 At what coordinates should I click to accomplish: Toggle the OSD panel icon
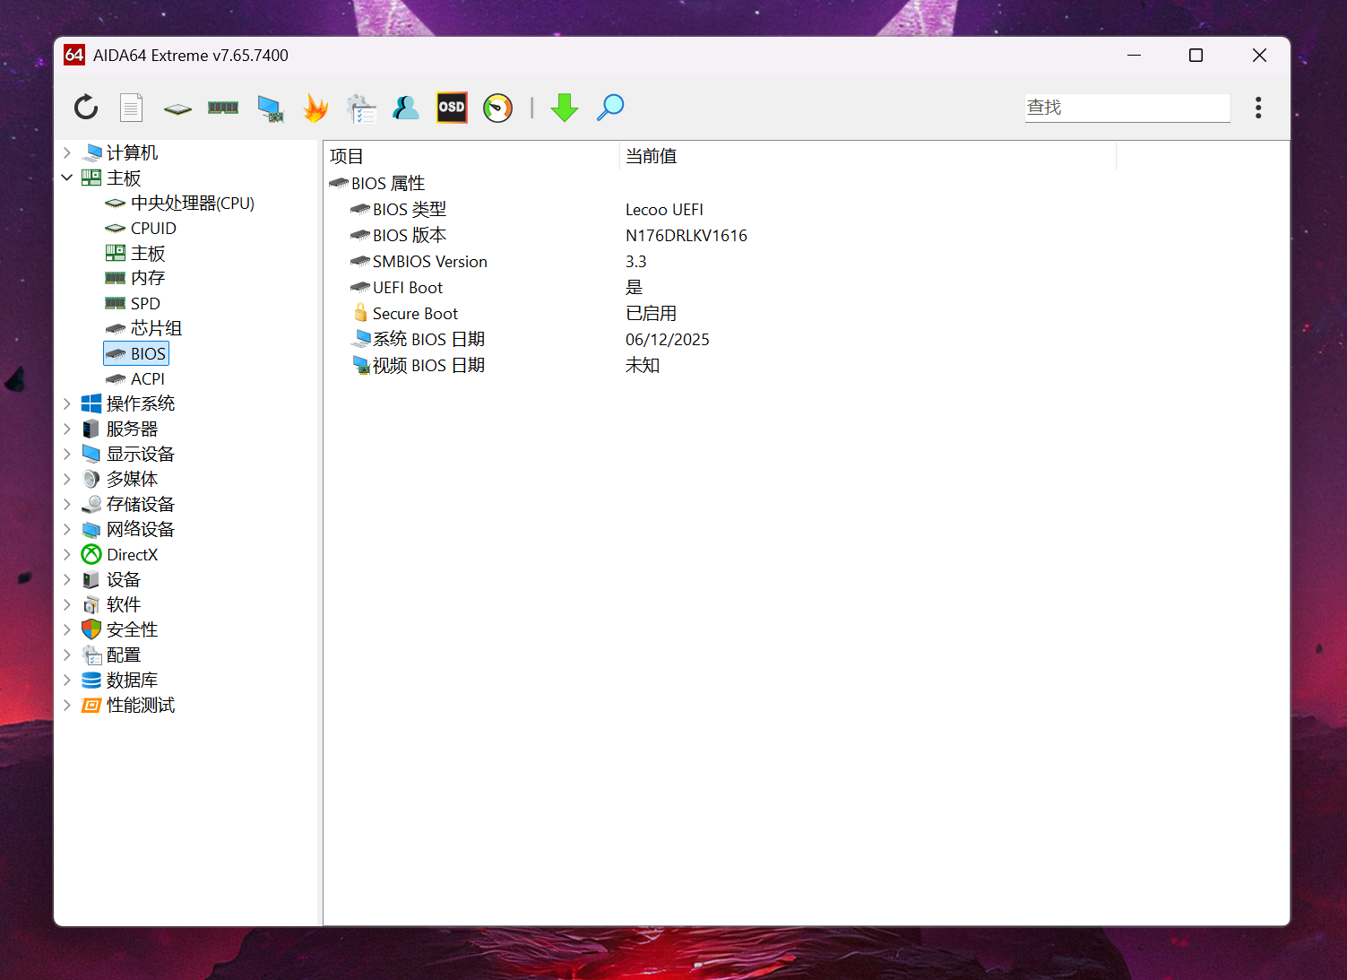tap(452, 108)
